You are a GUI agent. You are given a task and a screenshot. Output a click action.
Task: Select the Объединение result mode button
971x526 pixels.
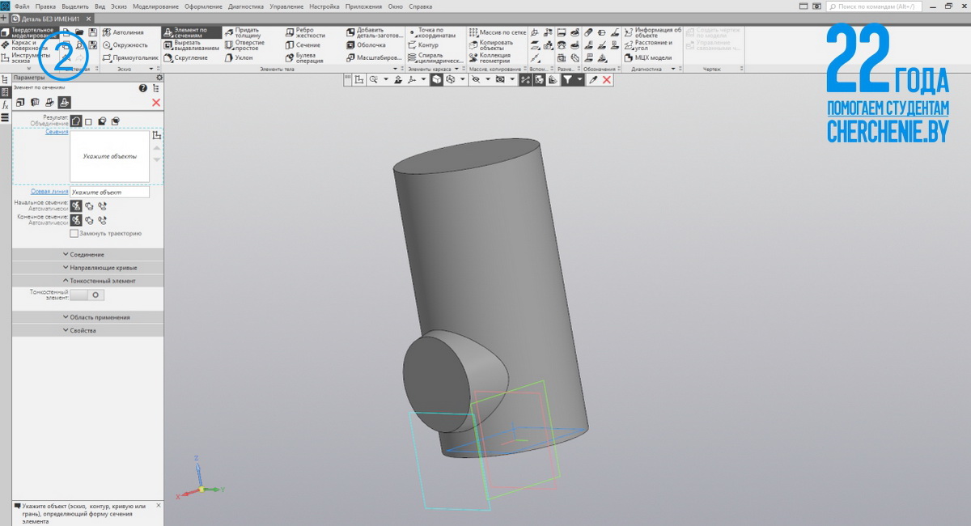coord(75,121)
